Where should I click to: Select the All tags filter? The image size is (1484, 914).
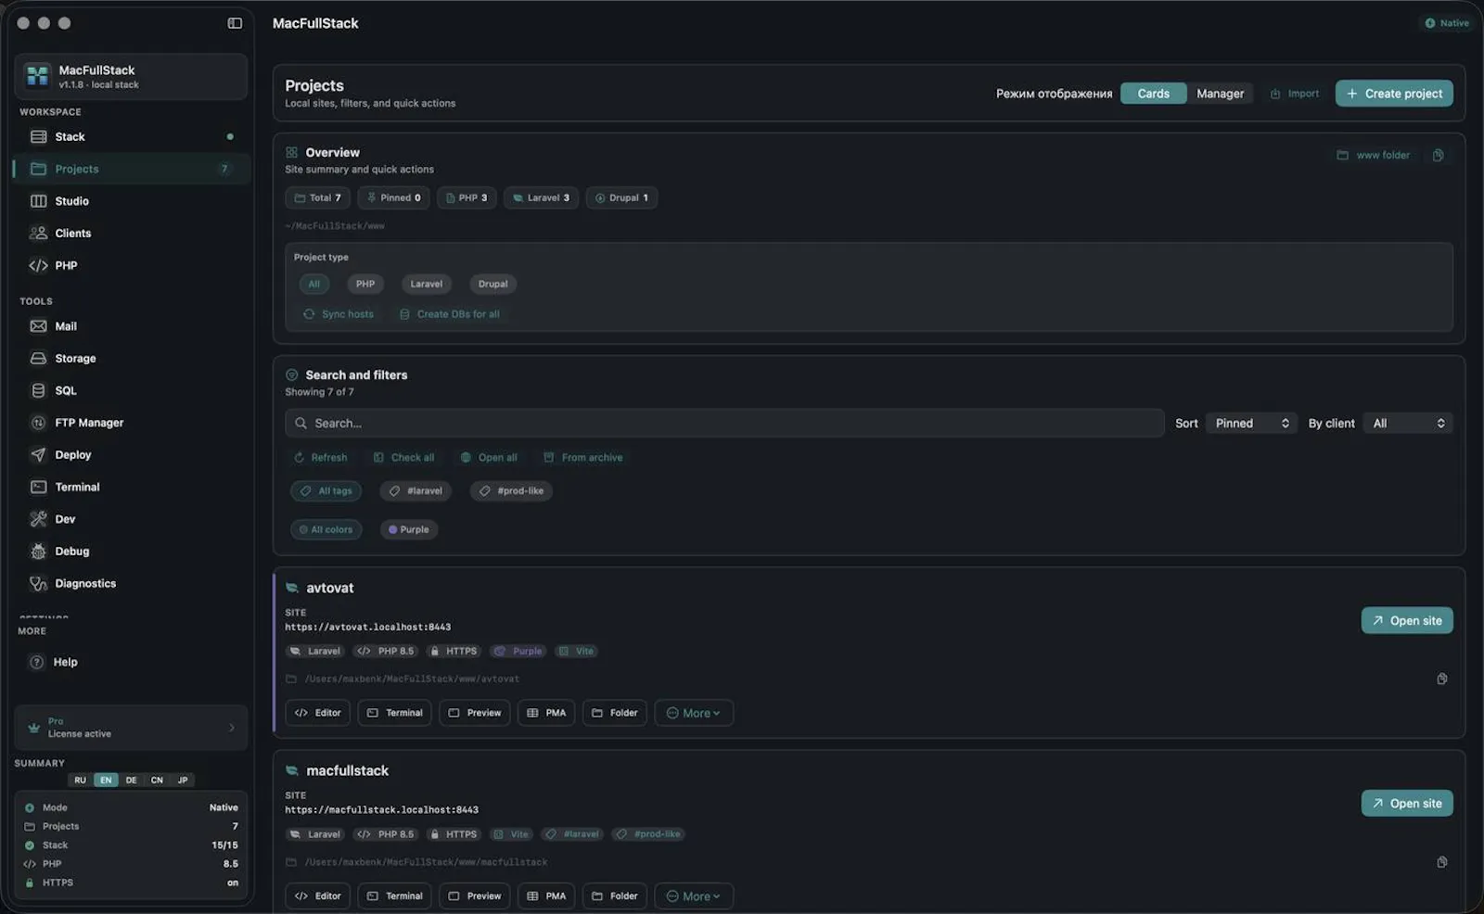[x=326, y=491]
